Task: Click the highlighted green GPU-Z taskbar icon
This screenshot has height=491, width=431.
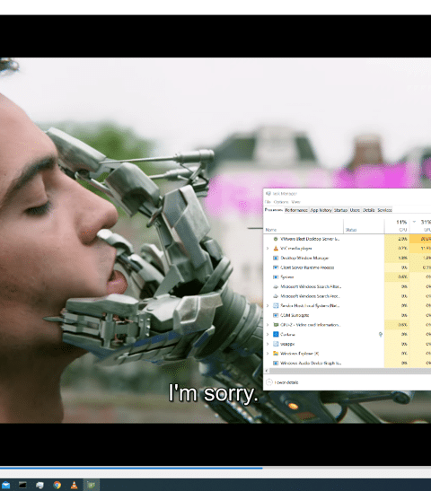Action: (92, 485)
